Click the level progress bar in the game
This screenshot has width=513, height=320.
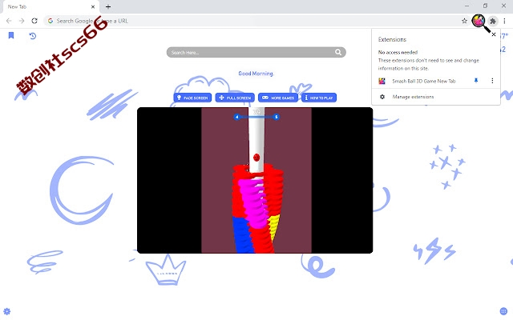tap(256, 117)
